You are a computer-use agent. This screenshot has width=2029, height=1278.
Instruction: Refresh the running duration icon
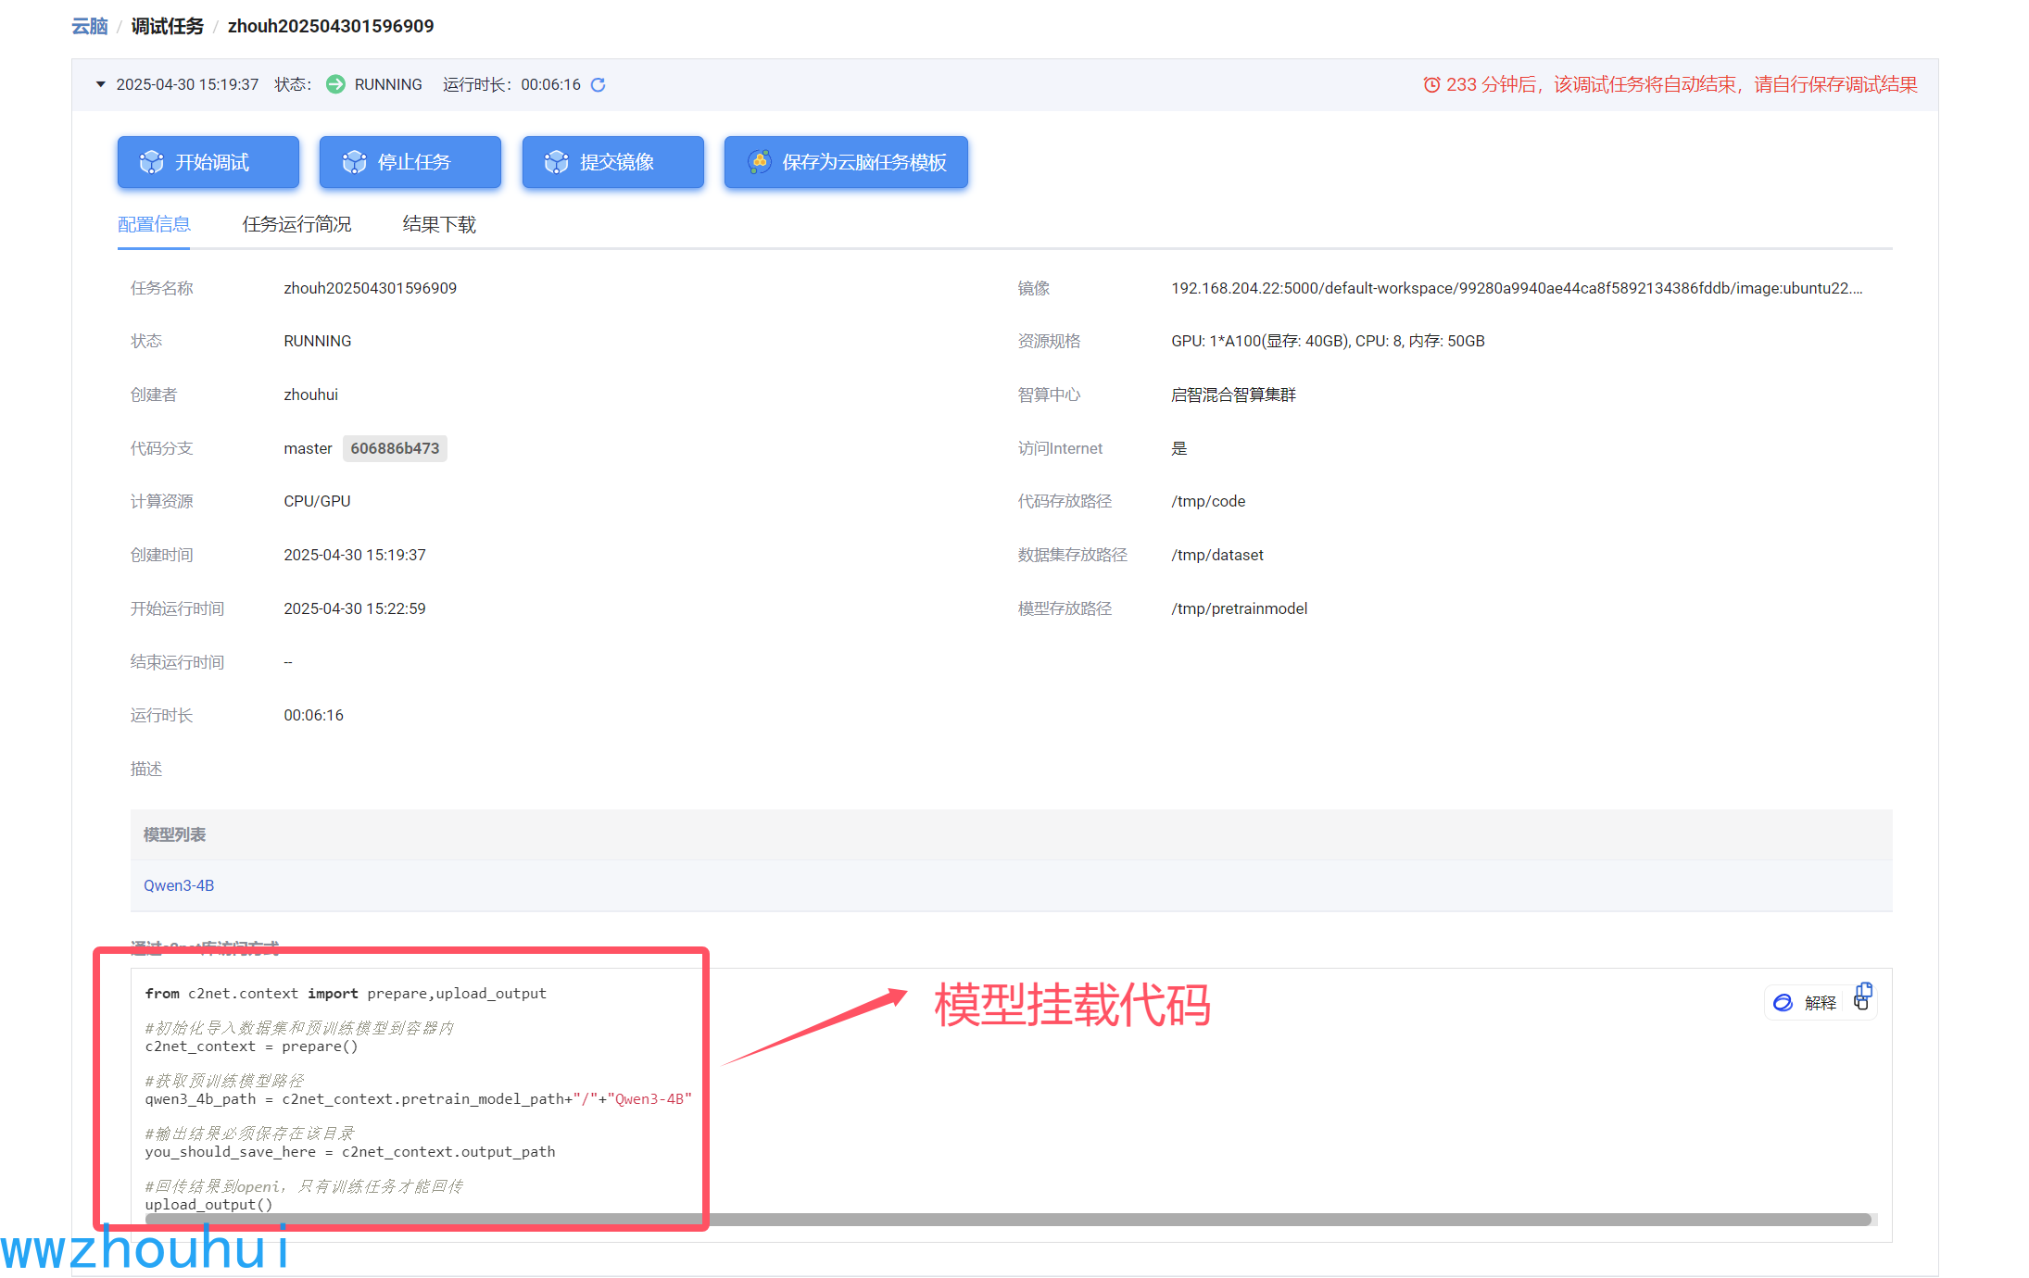click(x=599, y=85)
